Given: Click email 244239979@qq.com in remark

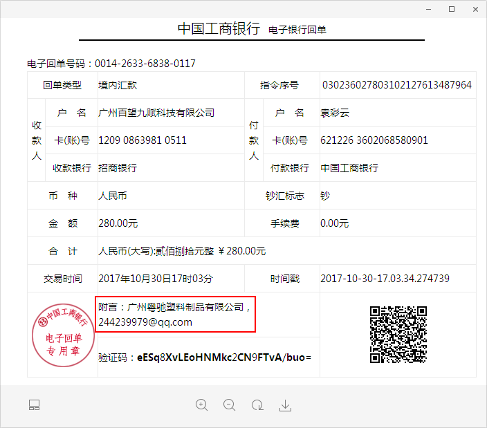Looking at the screenshot, I should tap(145, 322).
